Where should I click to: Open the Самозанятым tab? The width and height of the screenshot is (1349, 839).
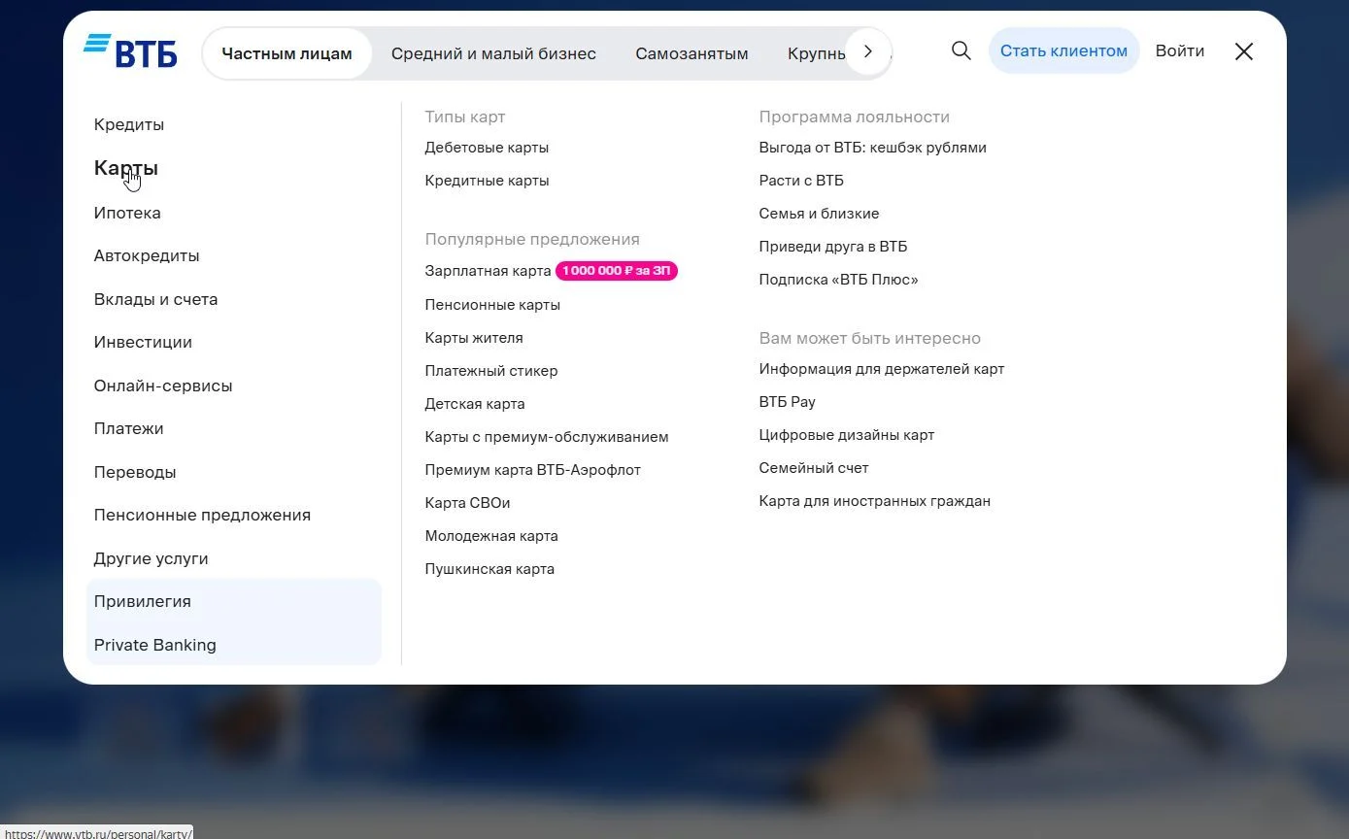coord(691,53)
